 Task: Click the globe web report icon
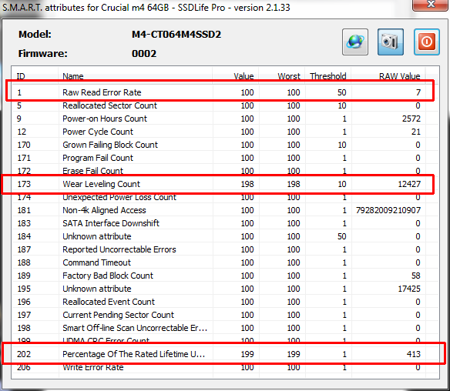[355, 42]
